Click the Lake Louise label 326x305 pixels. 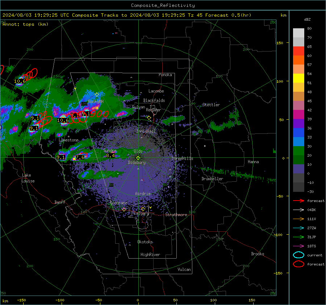point(28,178)
